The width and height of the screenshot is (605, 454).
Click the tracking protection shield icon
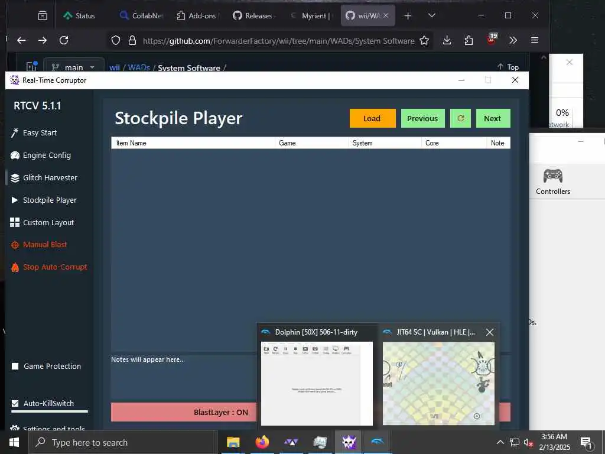tap(116, 41)
